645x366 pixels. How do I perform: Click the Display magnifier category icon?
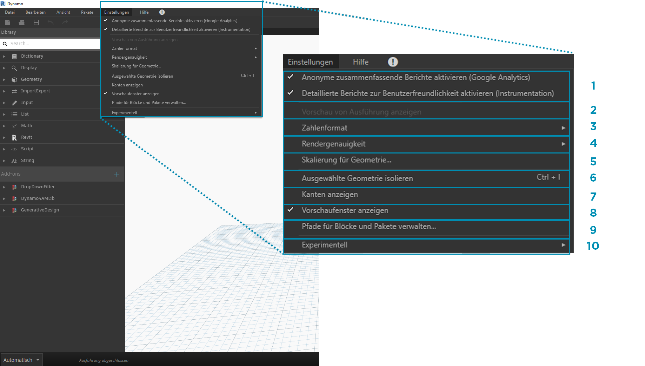(14, 68)
